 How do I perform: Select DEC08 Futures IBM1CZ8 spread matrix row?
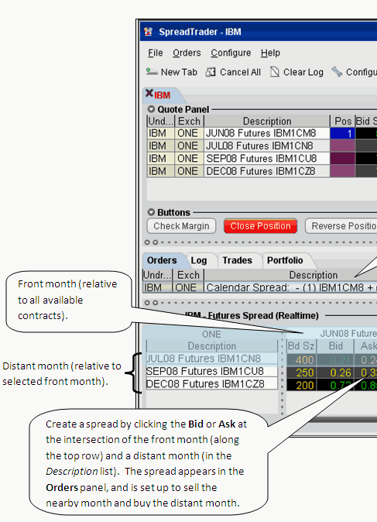click(211, 384)
